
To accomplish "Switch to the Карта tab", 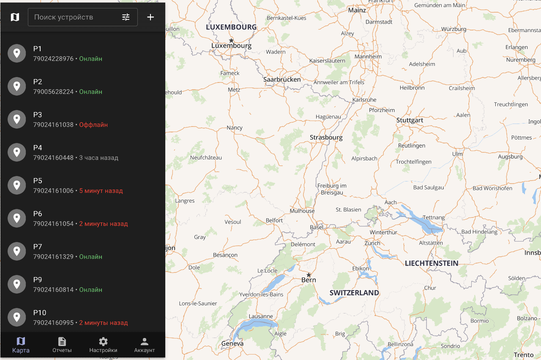I will pyautogui.click(x=21, y=345).
